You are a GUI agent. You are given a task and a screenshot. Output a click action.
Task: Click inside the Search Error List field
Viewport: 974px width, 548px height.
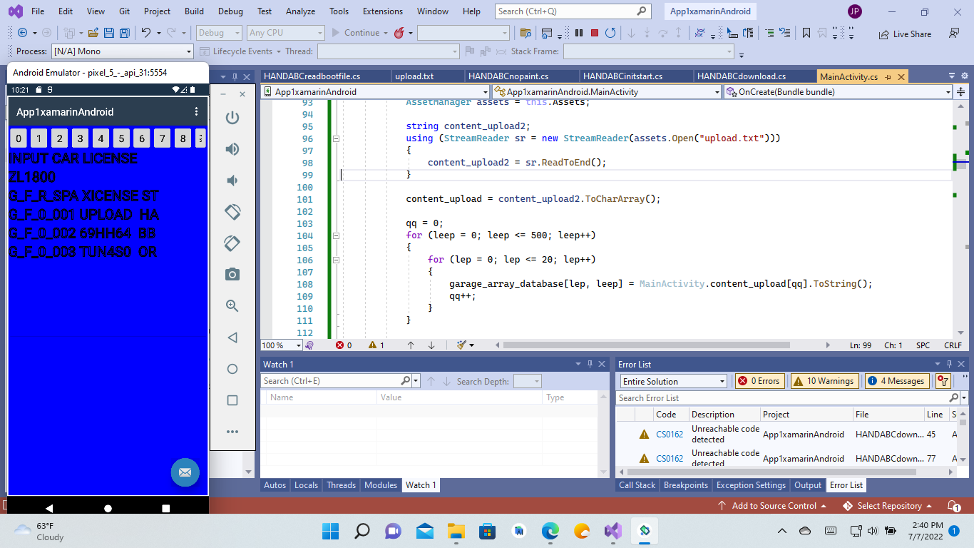(x=777, y=397)
